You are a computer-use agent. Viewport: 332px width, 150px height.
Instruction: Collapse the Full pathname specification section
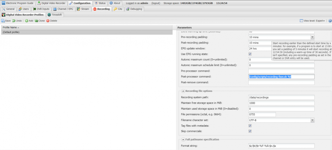tap(183, 139)
